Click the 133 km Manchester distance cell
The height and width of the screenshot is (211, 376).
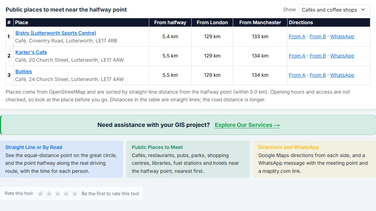[260, 37]
